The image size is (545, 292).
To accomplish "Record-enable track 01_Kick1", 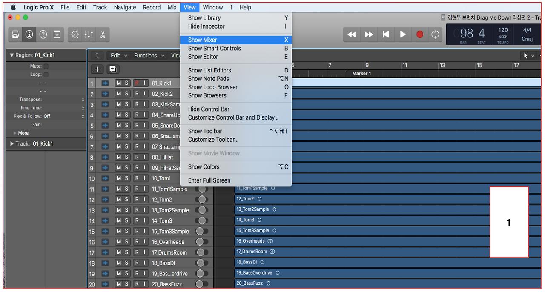I will pos(137,83).
